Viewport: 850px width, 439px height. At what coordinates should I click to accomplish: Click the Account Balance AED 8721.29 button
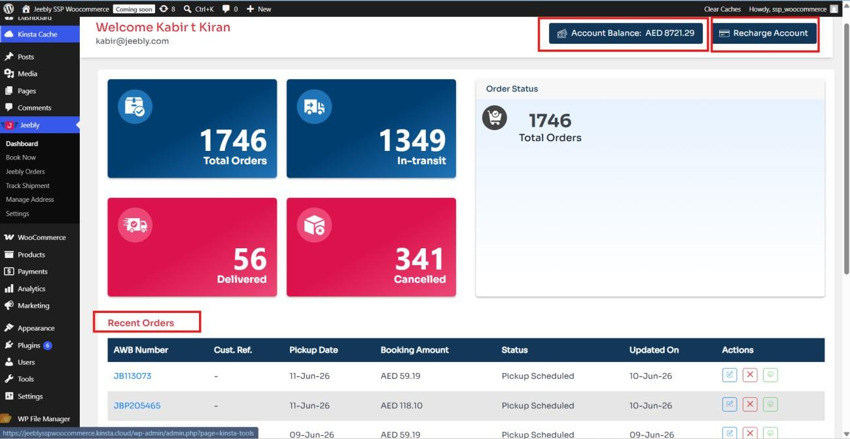click(626, 33)
